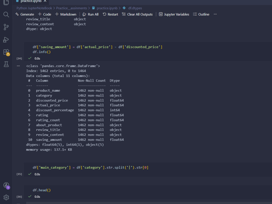Select df.dtypes breadcrumb item
Image resolution: width=272 pixels, height=204 pixels.
(132, 8)
